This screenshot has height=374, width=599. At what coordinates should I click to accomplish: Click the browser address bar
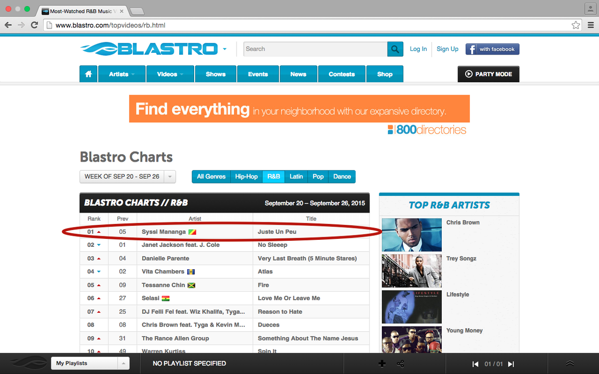(312, 25)
